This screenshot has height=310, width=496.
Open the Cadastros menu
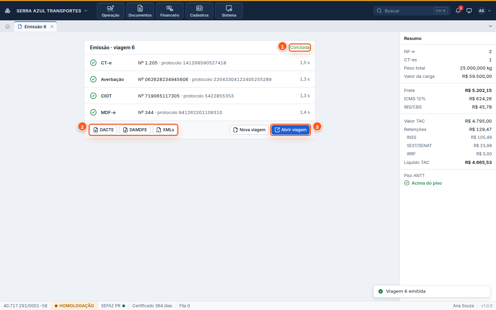199,11
